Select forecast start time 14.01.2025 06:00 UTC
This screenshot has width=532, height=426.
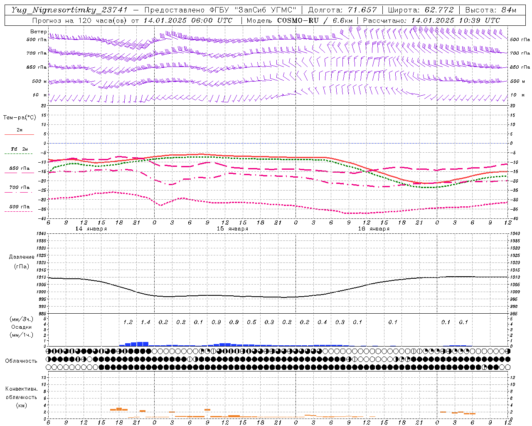click(x=188, y=20)
